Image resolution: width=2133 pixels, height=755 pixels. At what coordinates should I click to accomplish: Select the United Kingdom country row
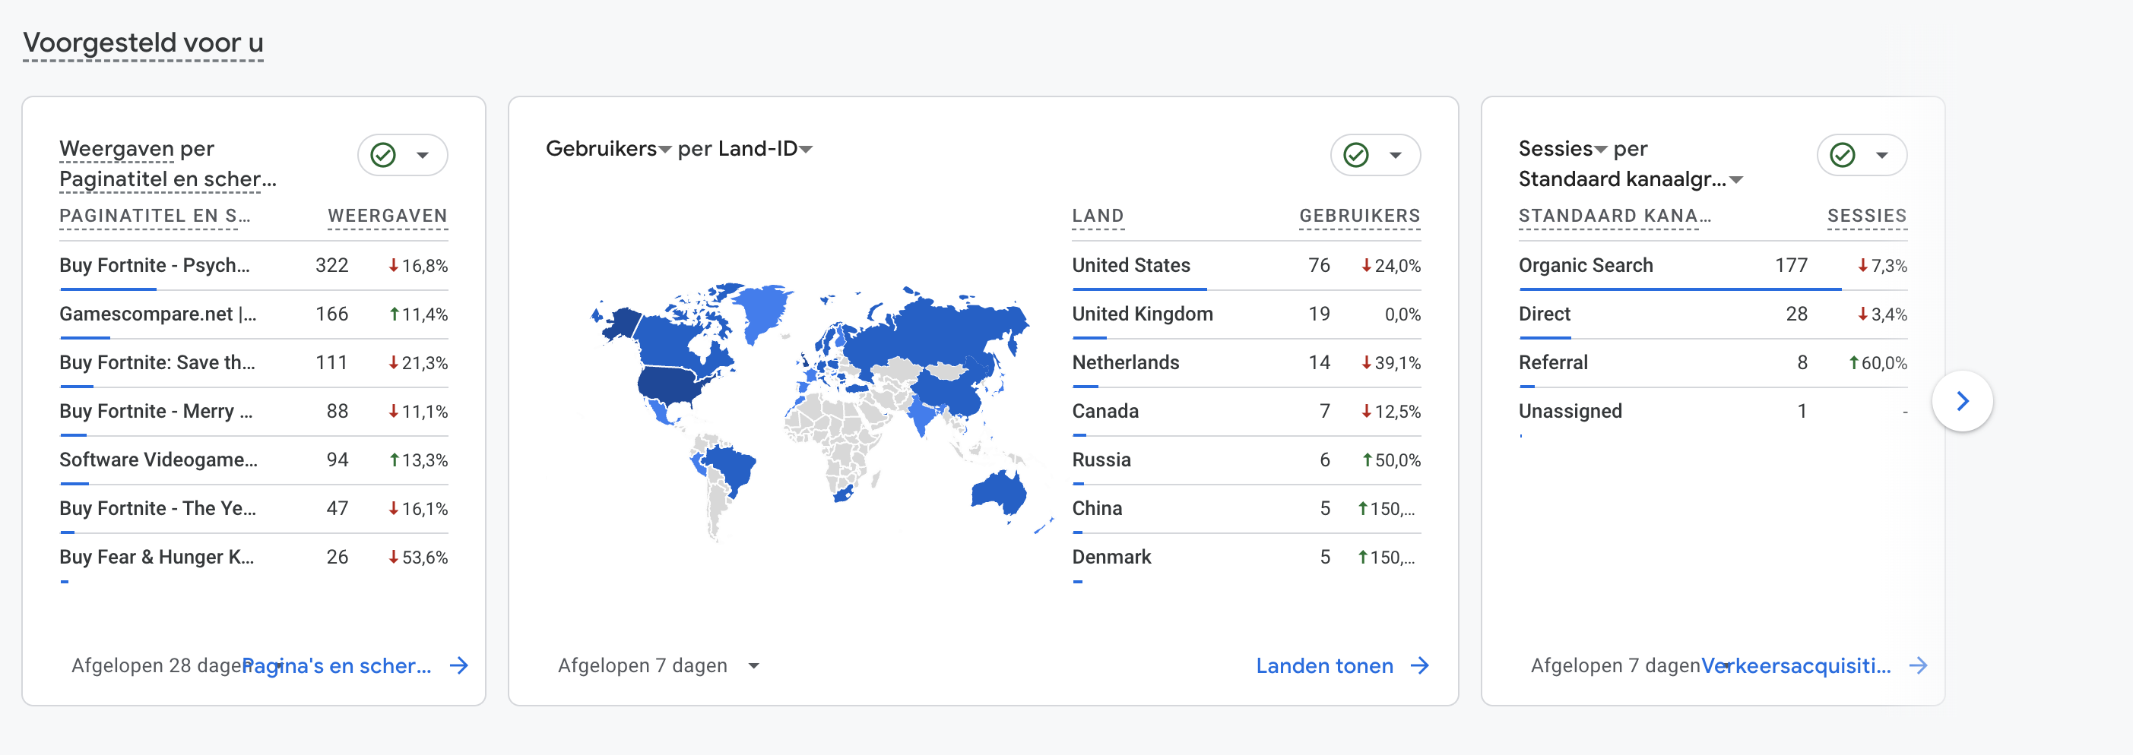pos(1246,315)
